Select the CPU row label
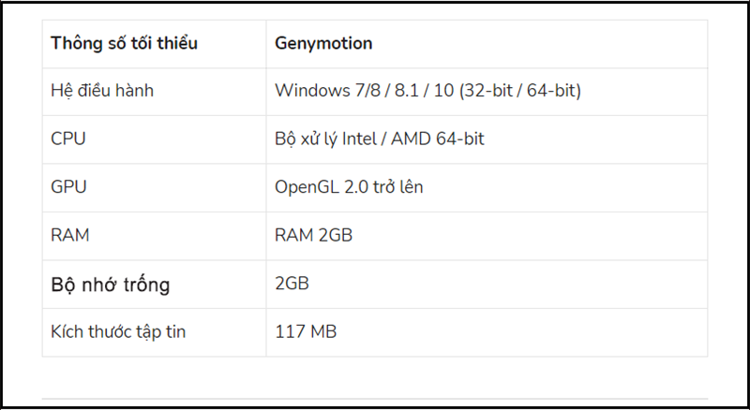 click(x=69, y=139)
